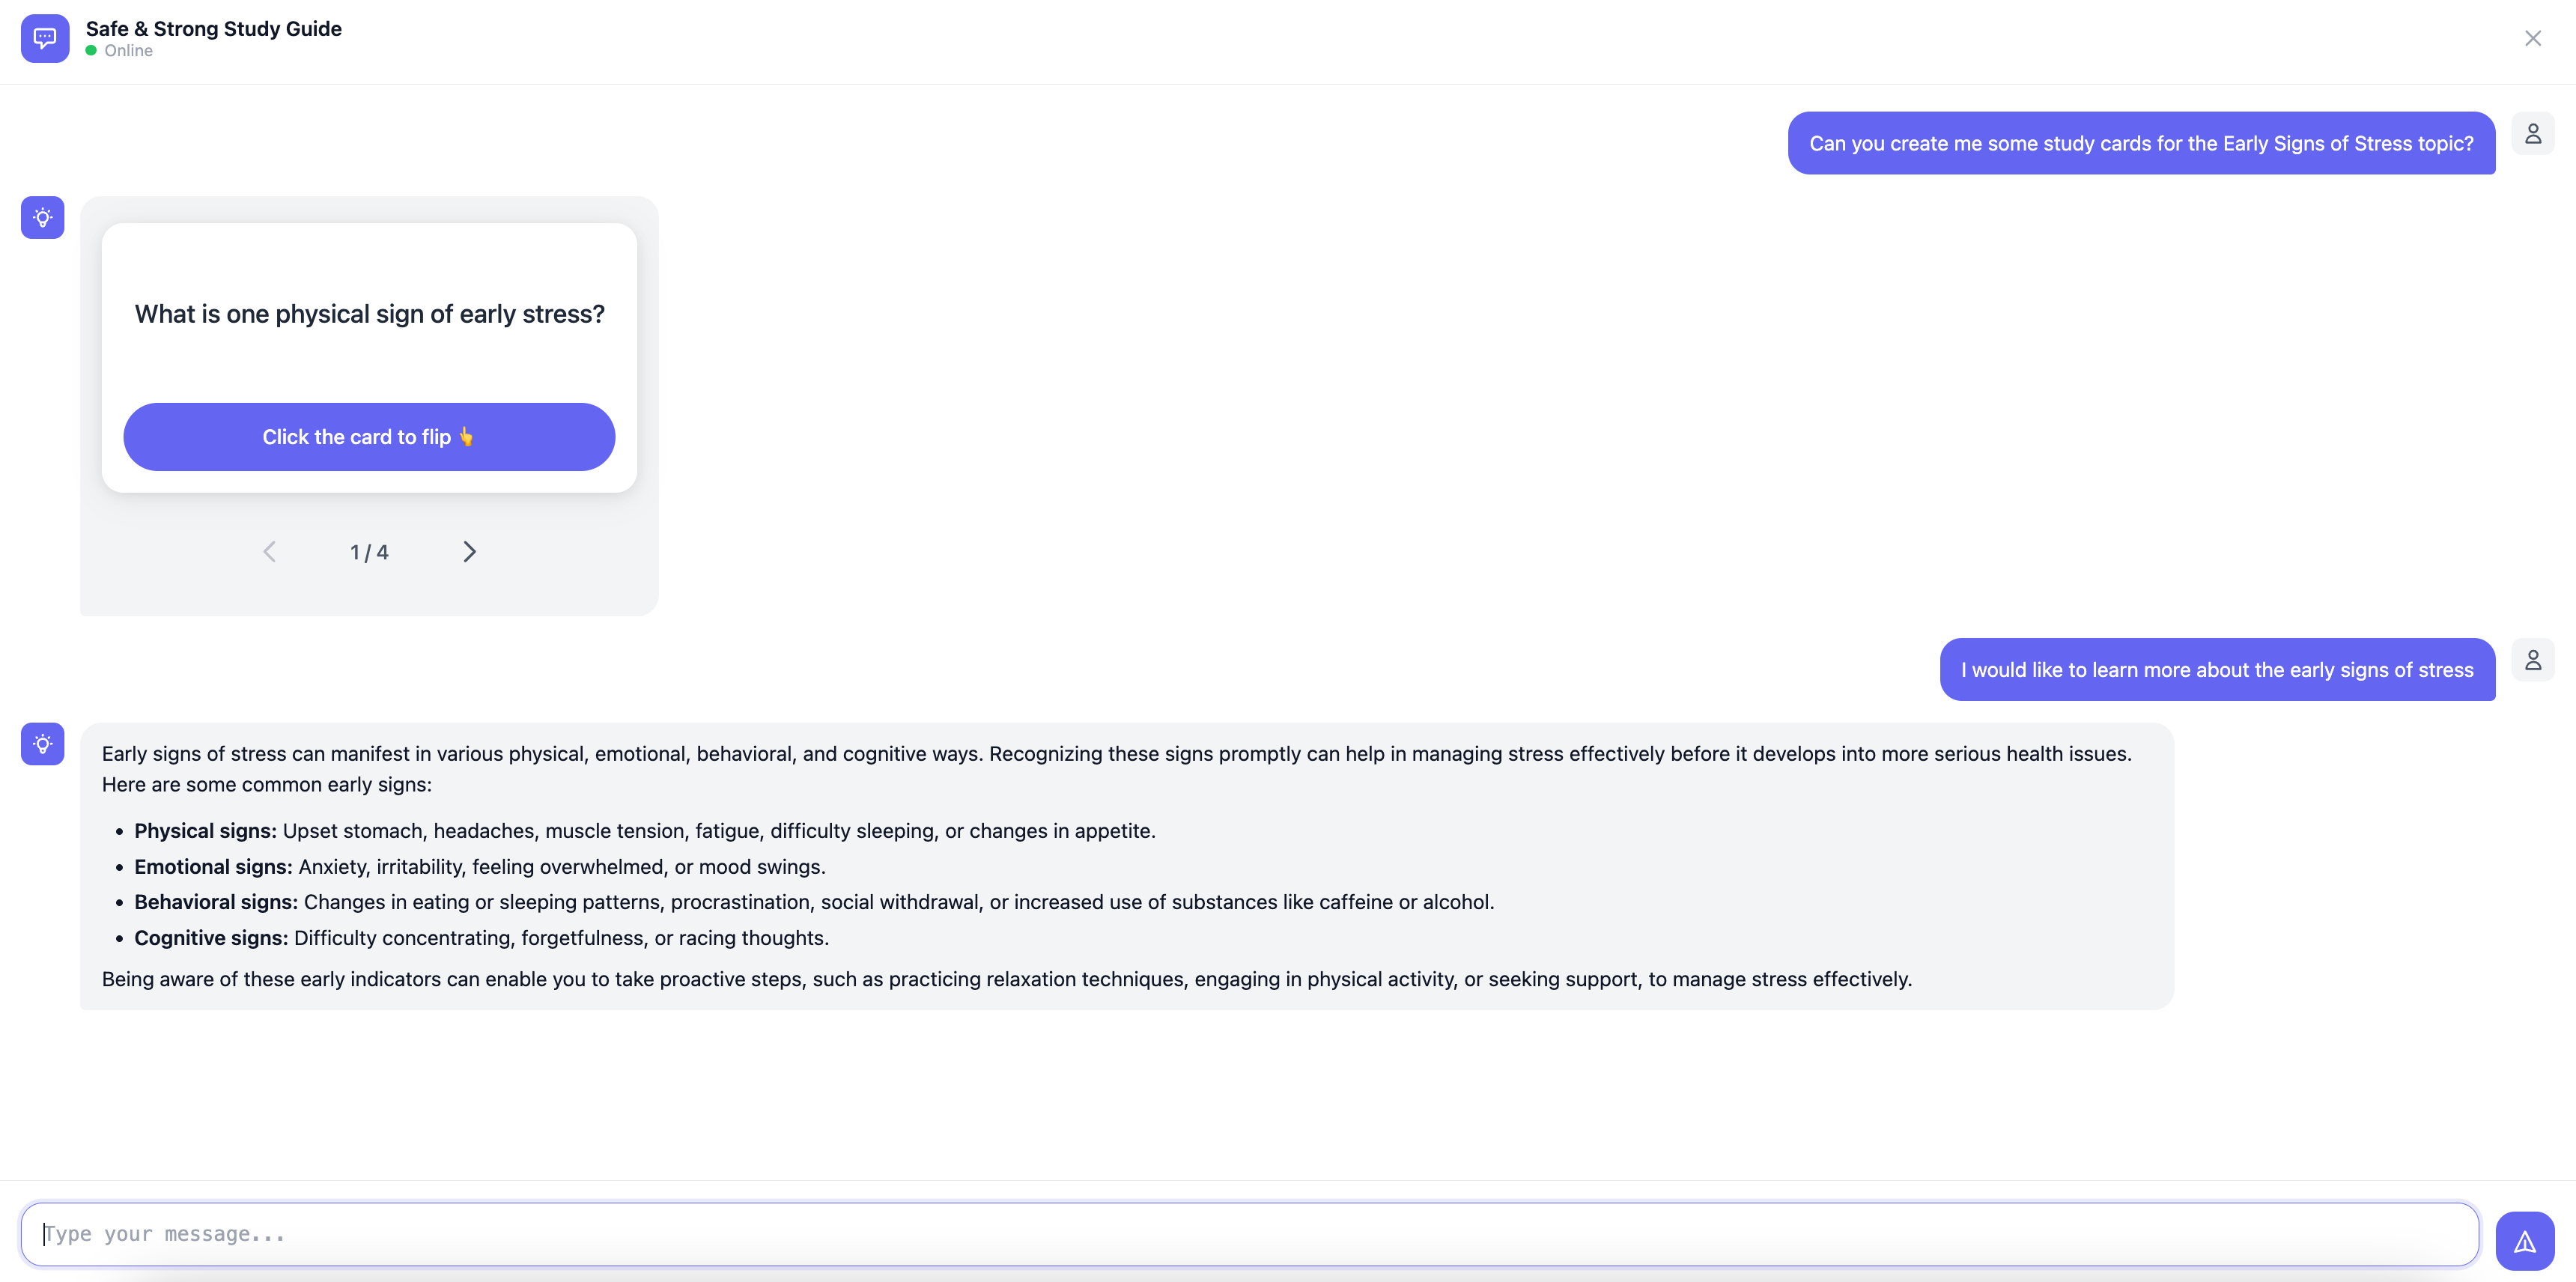Viewport: 2576px width, 1282px height.
Task: Click the lightbulb icon next to the stress explanation
Action: pos(42,744)
